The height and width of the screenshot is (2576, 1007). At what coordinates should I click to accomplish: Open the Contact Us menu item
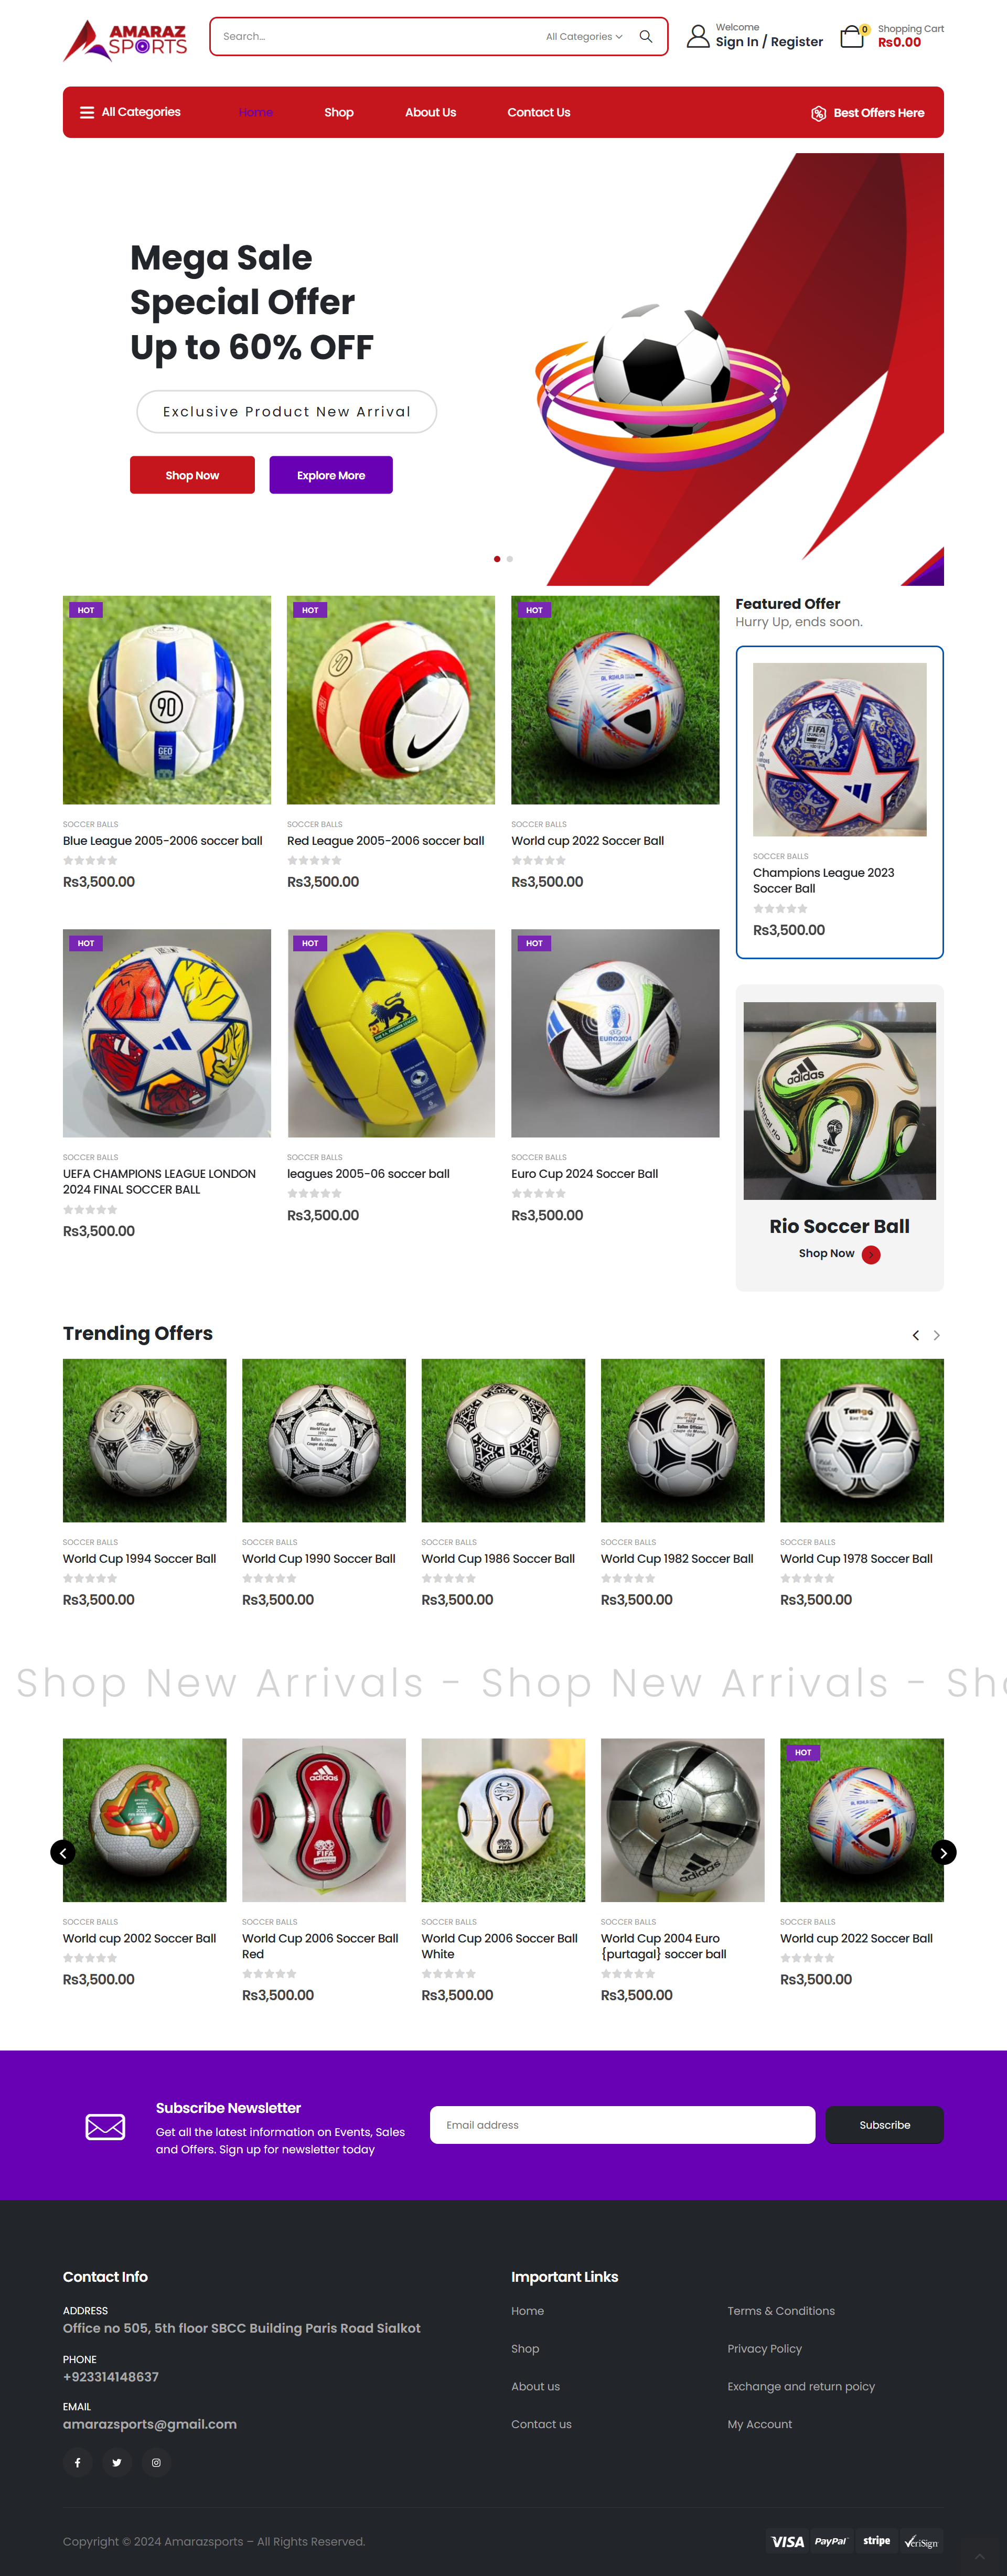[x=538, y=113]
